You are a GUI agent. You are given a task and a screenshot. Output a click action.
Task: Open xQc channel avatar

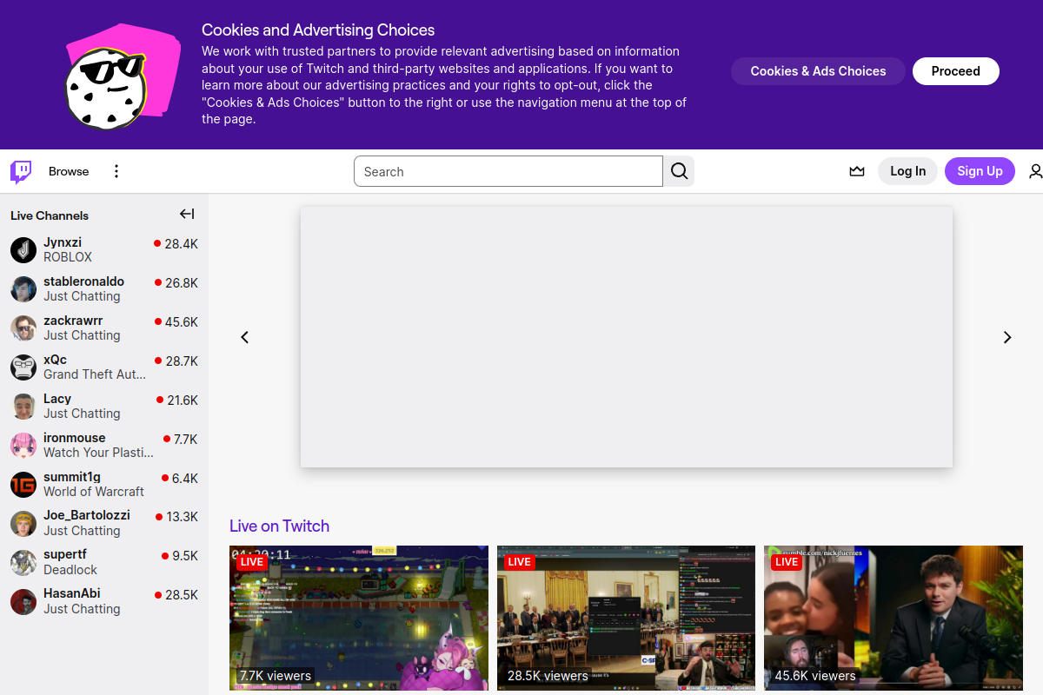(x=23, y=367)
